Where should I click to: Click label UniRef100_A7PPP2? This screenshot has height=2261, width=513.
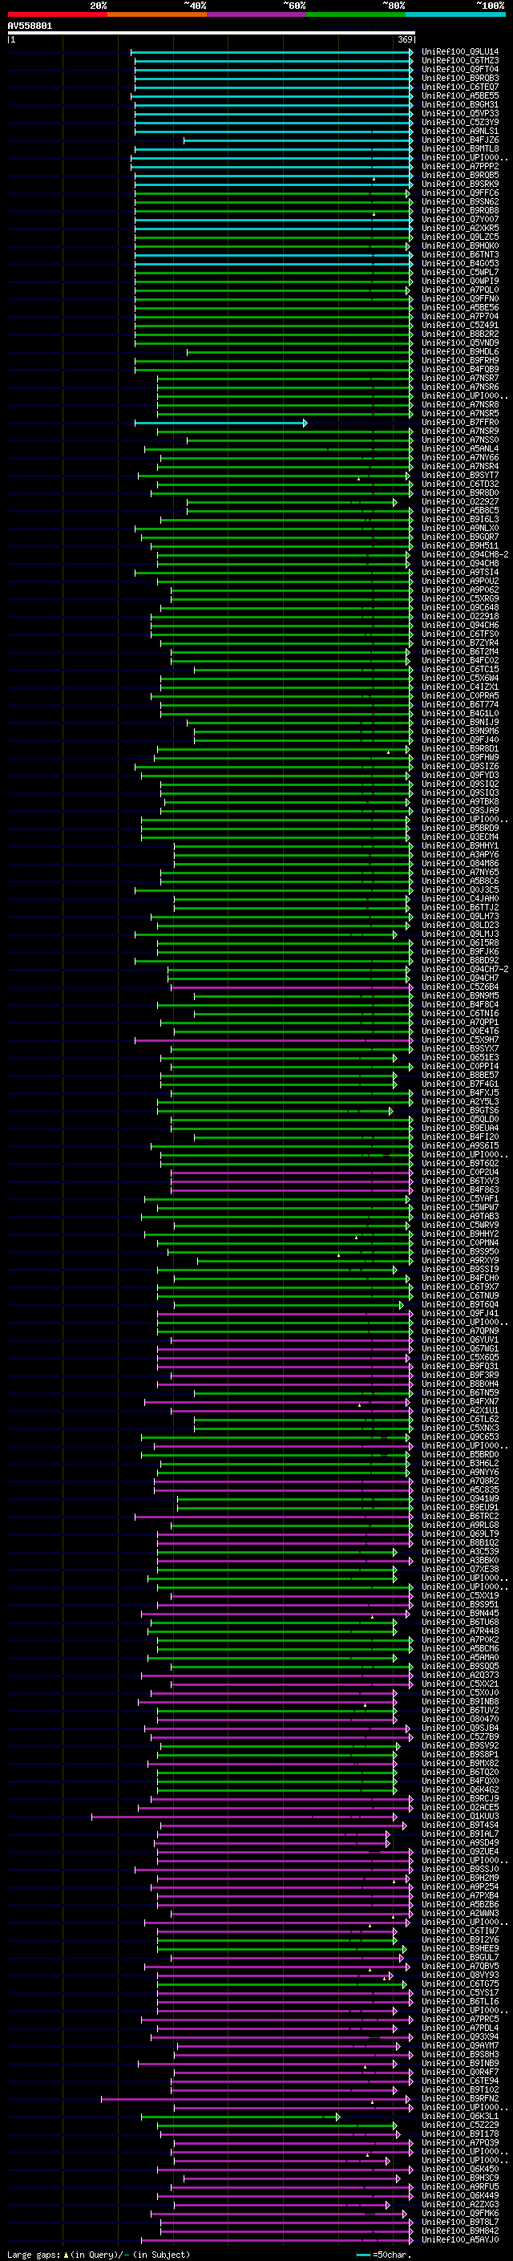[x=460, y=166]
